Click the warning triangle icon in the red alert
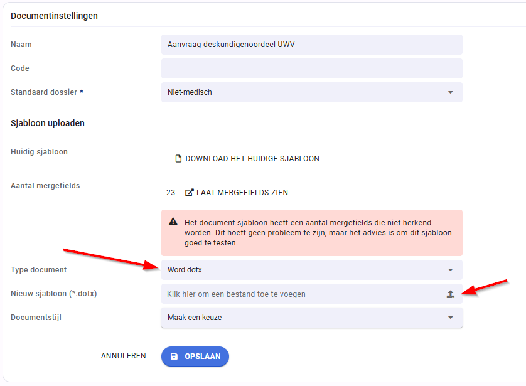This screenshot has width=526, height=386. (173, 222)
